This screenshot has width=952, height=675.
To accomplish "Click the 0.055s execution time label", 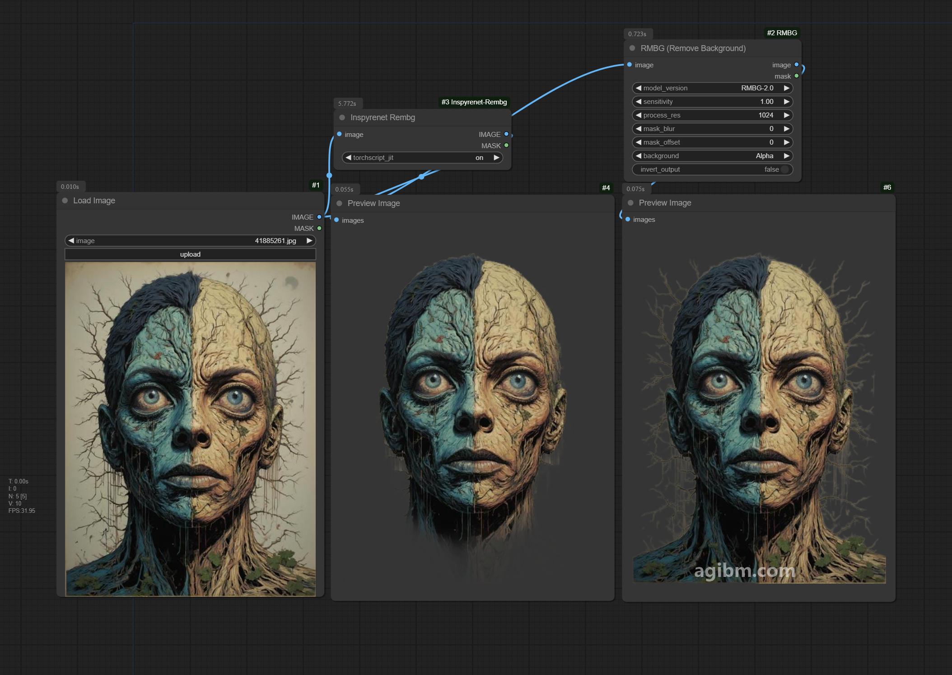I will point(345,189).
